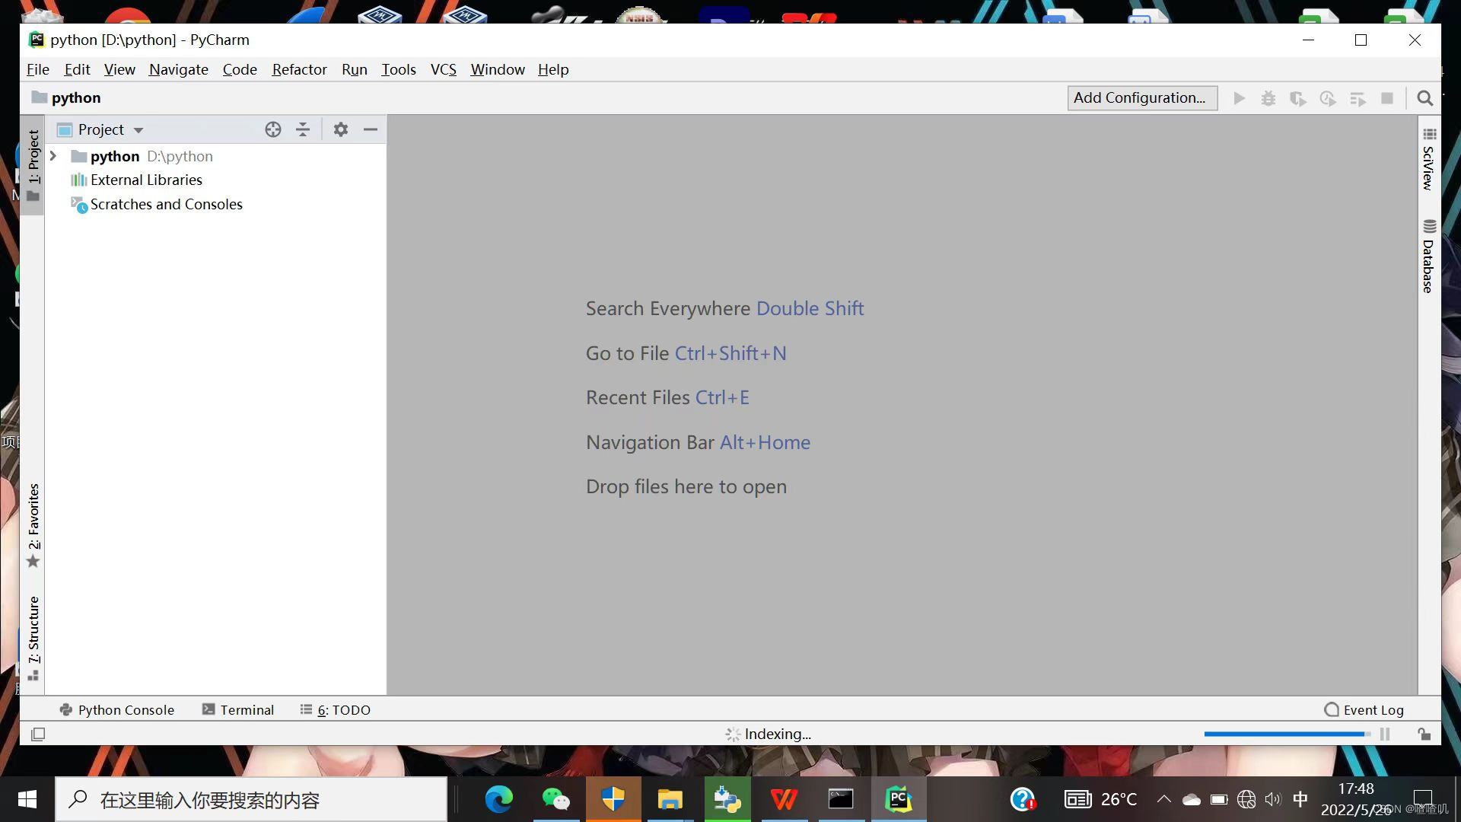Open the Project view dropdown
Image resolution: width=1461 pixels, height=822 pixels.
(138, 130)
